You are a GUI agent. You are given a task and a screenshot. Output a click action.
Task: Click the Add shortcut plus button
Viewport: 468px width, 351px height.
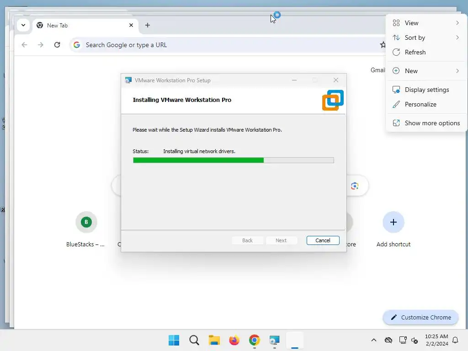[394, 222]
